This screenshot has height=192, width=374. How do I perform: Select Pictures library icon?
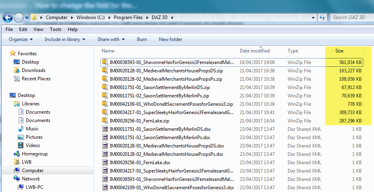pyautogui.click(x=21, y=137)
